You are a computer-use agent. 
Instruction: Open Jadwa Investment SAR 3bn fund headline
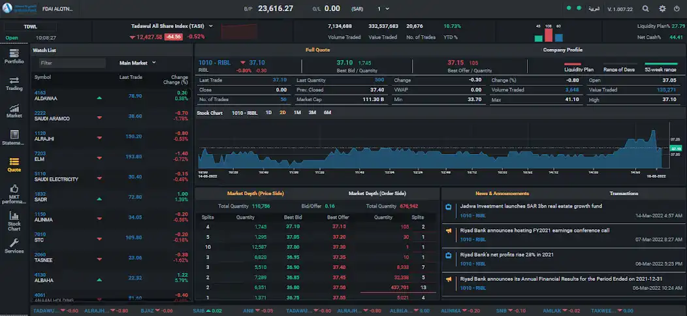pos(531,206)
